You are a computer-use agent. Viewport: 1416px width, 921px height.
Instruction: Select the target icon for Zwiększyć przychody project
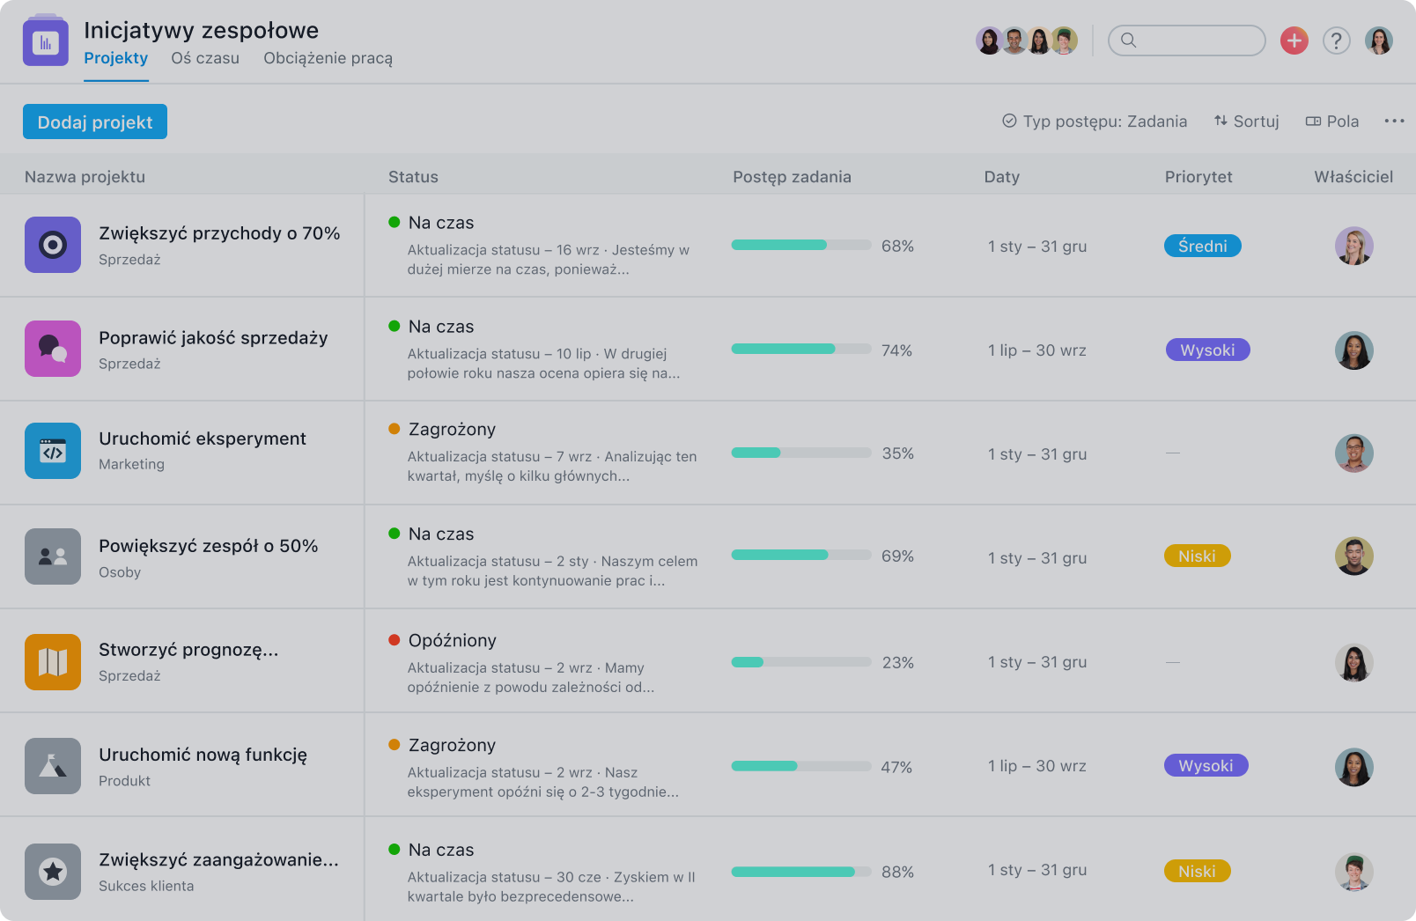click(x=53, y=246)
